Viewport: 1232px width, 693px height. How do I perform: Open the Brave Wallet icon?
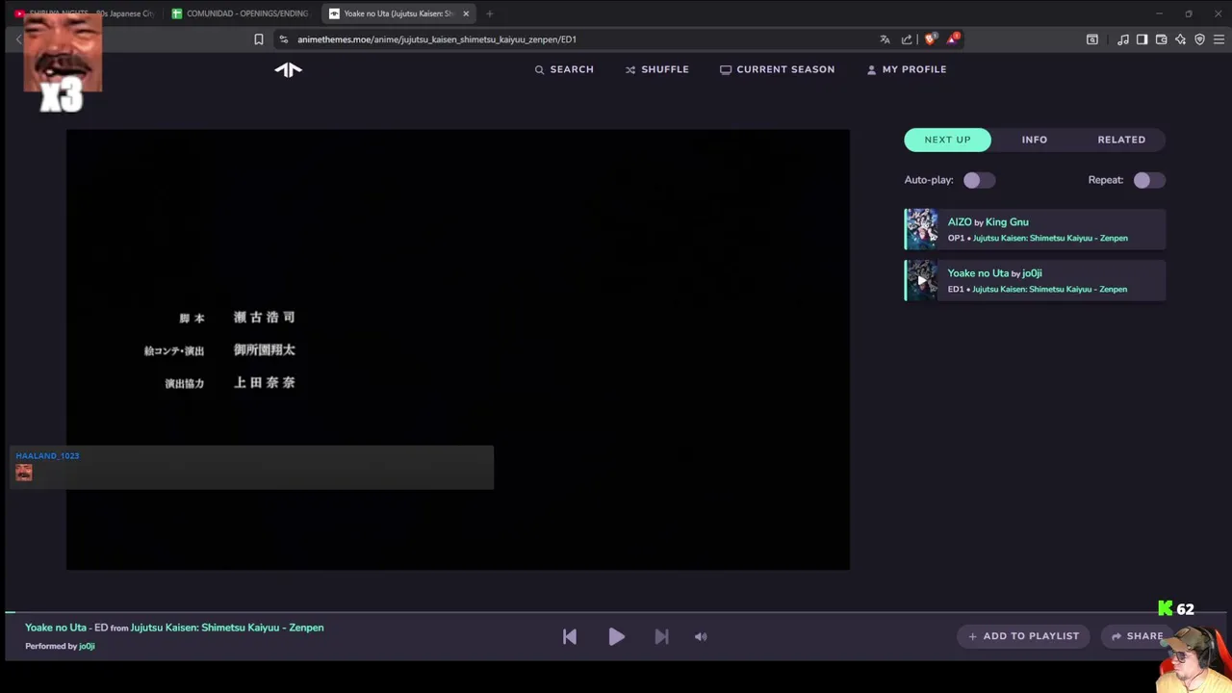pos(1161,39)
